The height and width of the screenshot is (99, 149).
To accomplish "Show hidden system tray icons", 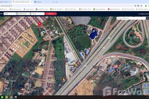I will coord(147,97).
